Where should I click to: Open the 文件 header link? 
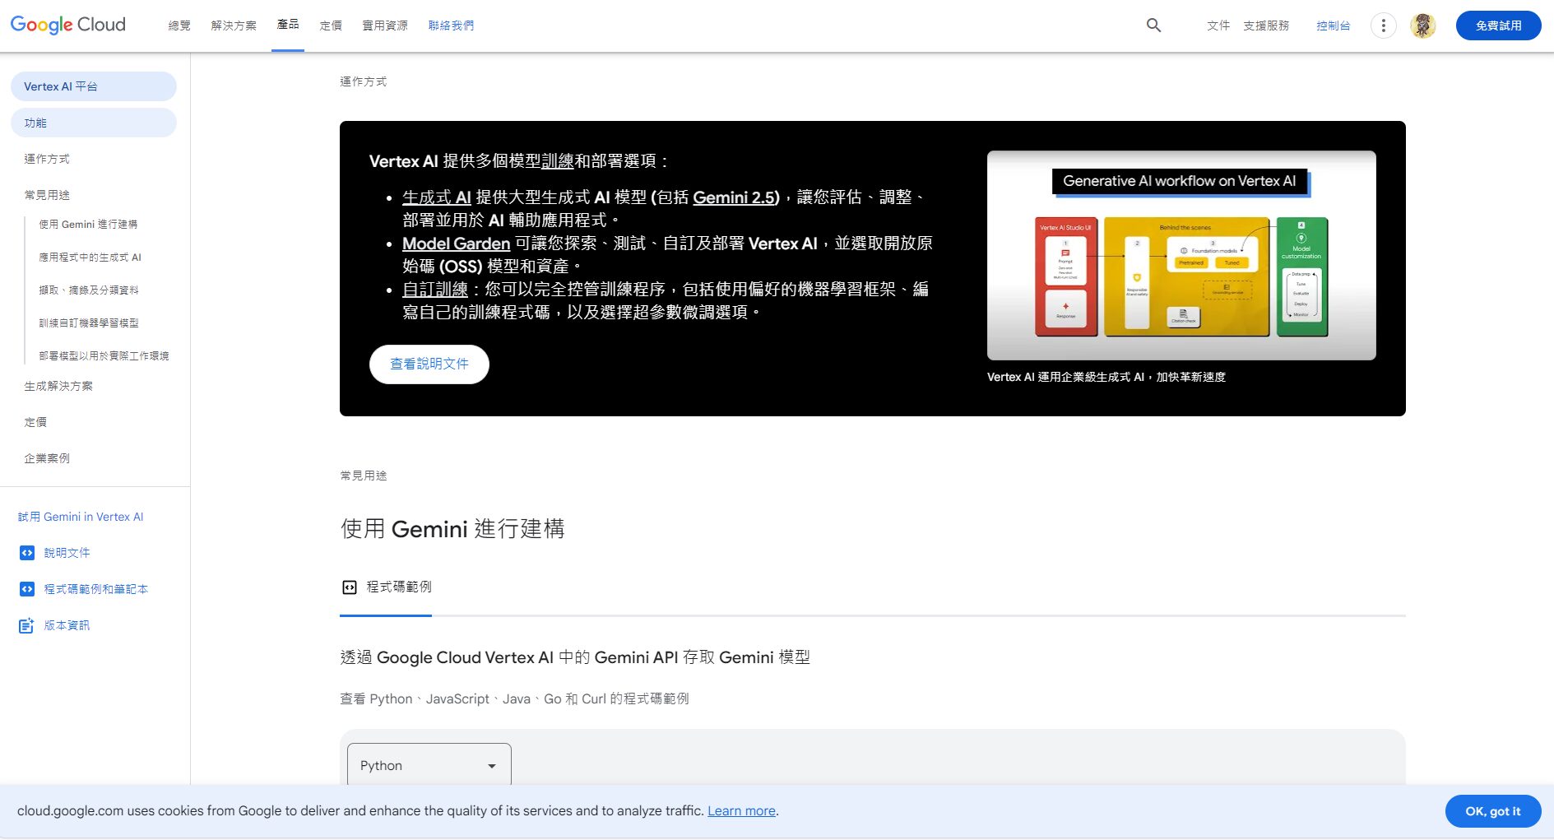pos(1218,26)
